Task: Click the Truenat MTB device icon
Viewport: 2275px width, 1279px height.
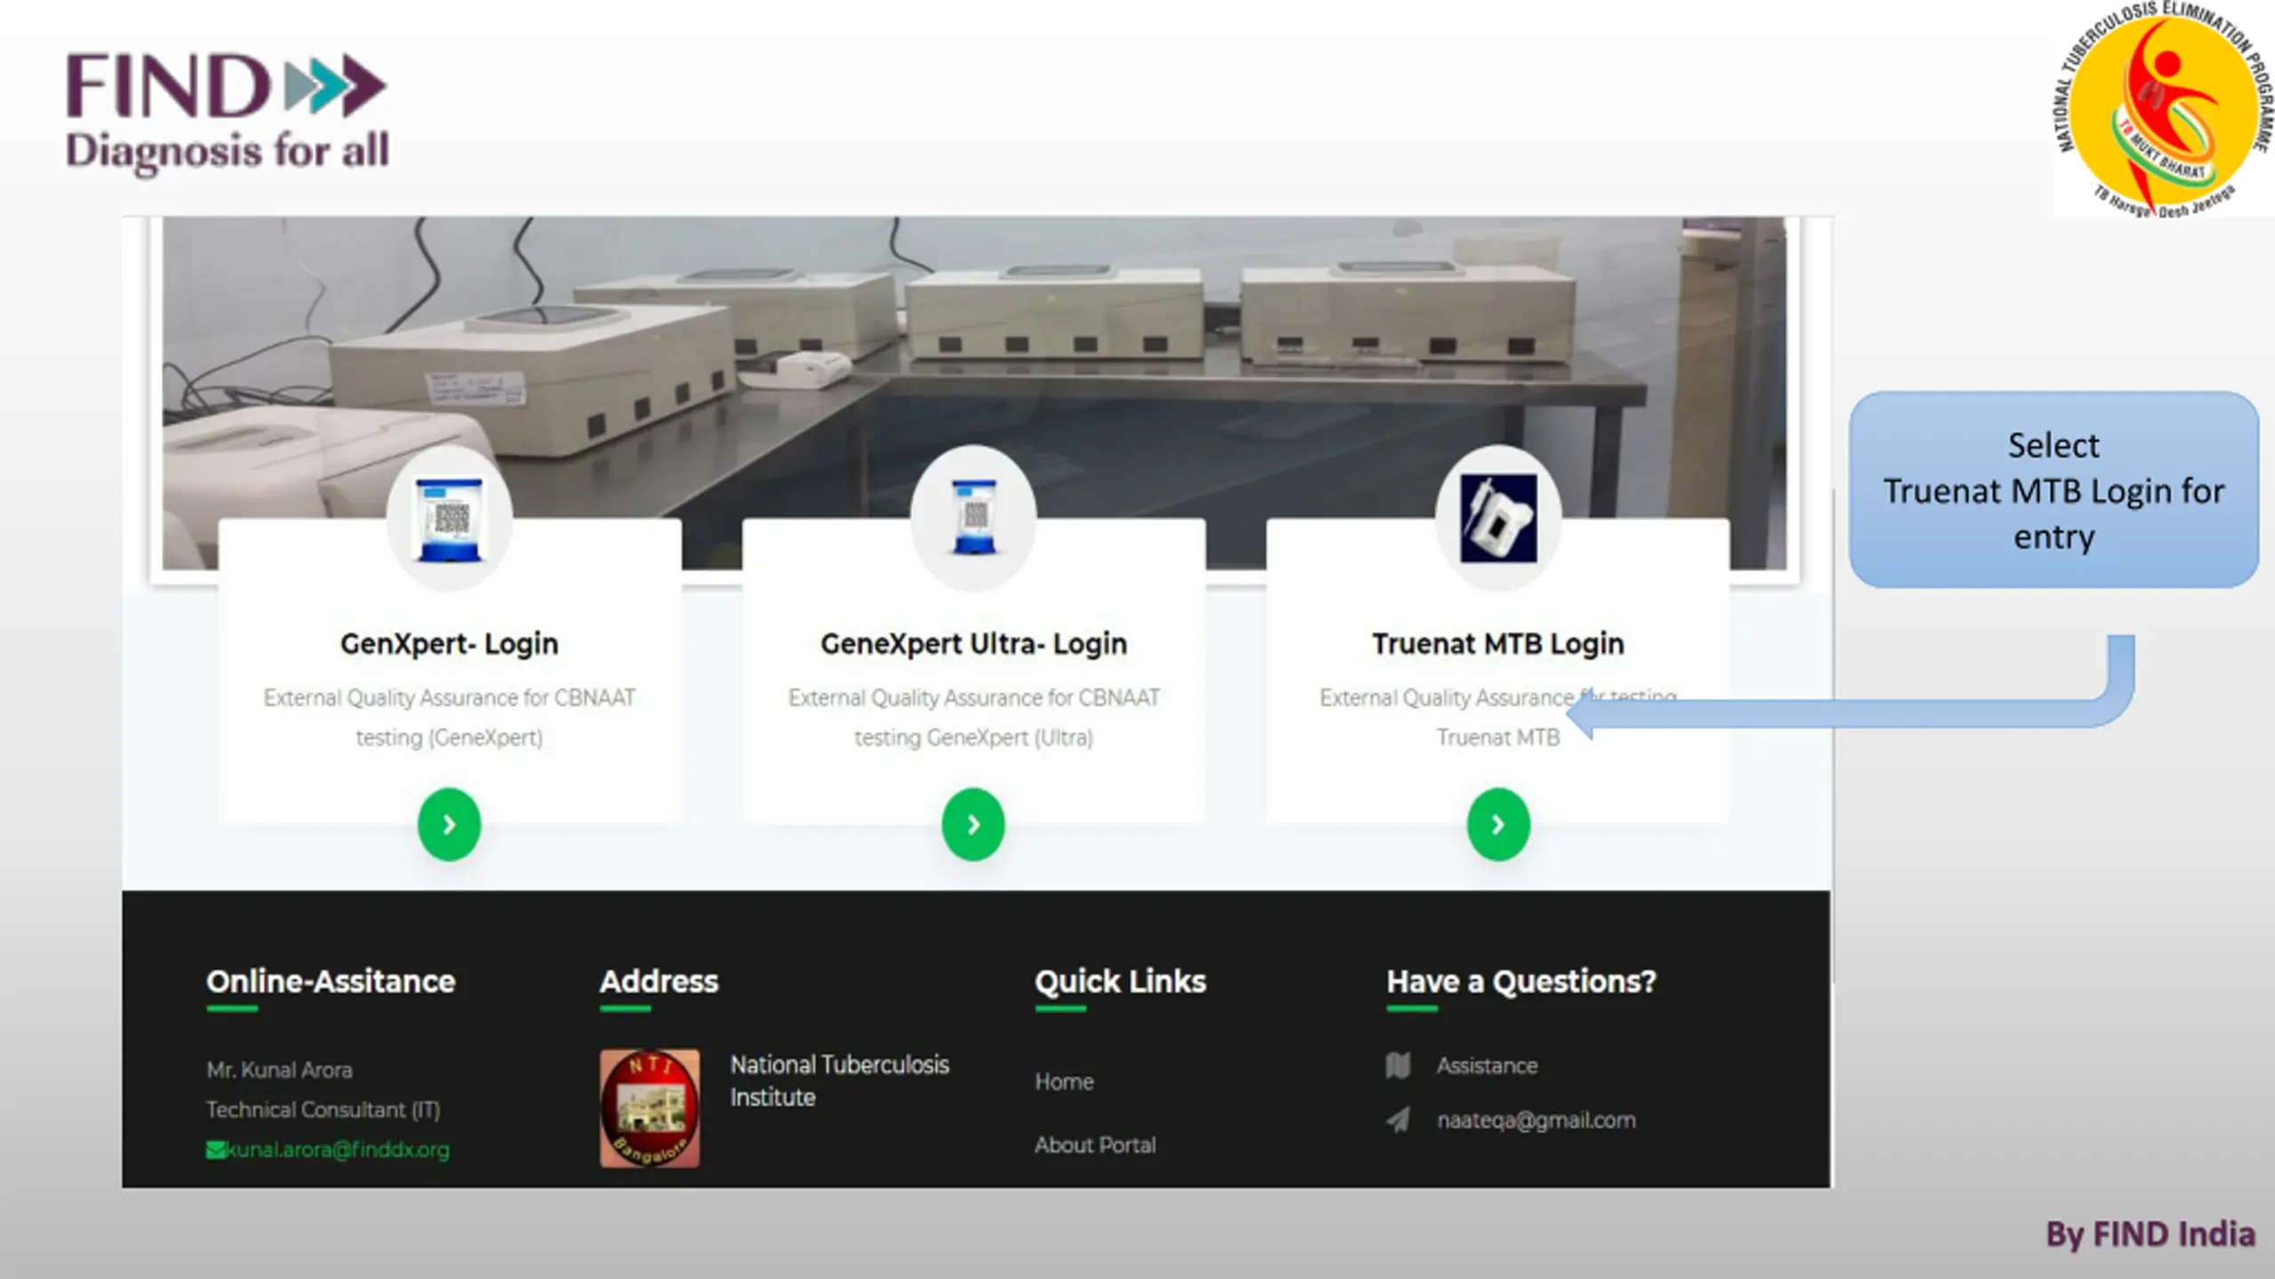Action: (x=1498, y=518)
